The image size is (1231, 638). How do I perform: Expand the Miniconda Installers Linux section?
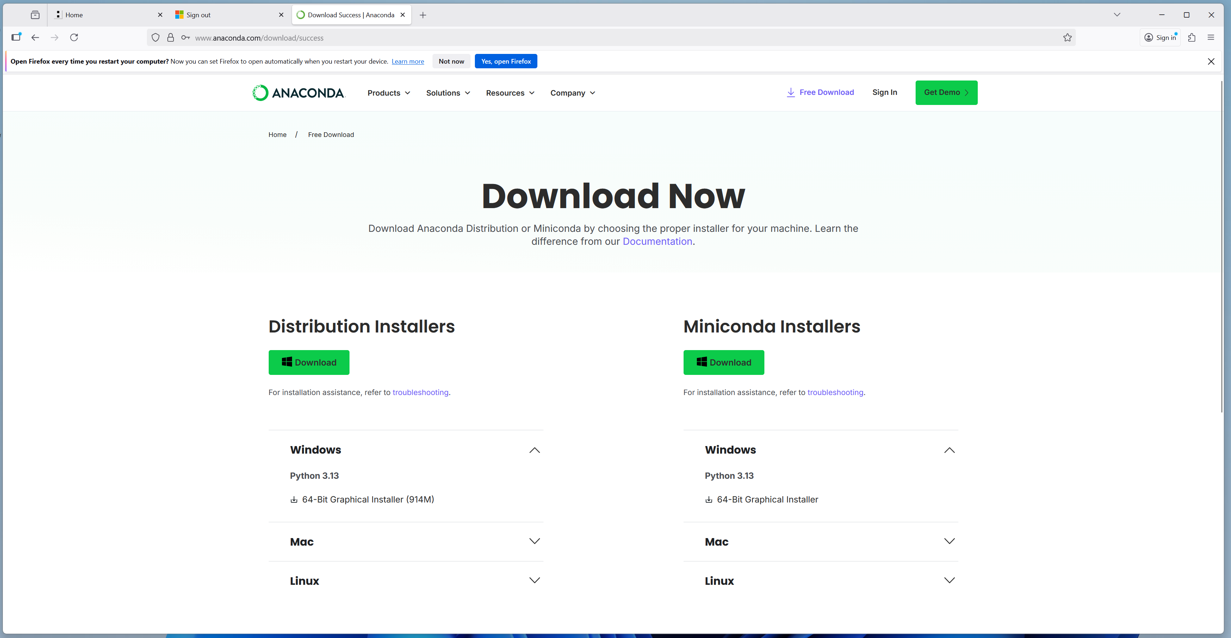point(949,580)
